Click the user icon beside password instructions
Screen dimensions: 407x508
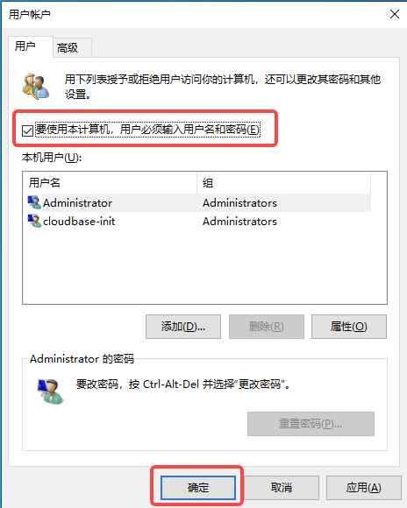[50, 391]
